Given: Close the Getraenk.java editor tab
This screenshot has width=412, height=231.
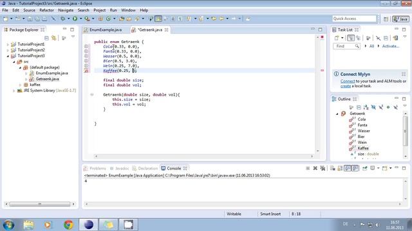Looking at the screenshot, I should pyautogui.click(x=166, y=30).
